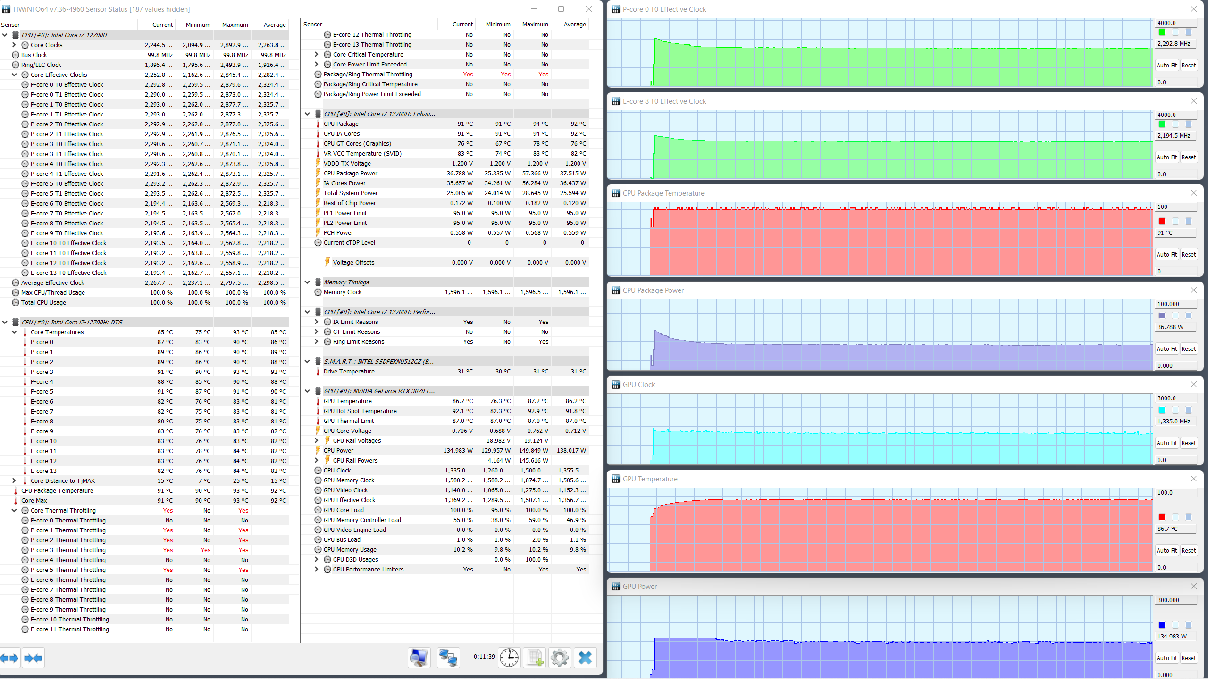Reset the sensor clock timer icon
The width and height of the screenshot is (1208, 679).
click(509, 658)
